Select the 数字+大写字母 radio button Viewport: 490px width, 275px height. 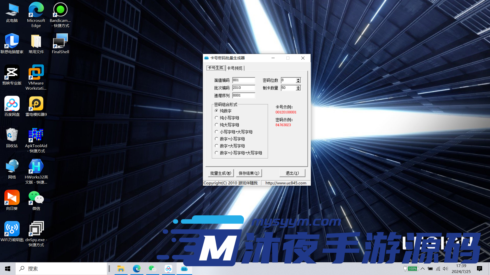(217, 146)
